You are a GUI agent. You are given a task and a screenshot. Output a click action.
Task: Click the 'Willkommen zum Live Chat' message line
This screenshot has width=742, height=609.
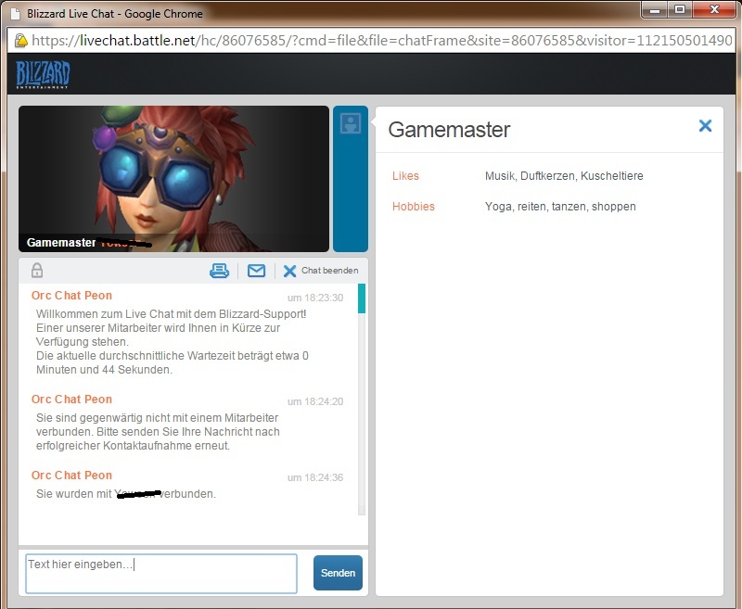click(x=172, y=314)
